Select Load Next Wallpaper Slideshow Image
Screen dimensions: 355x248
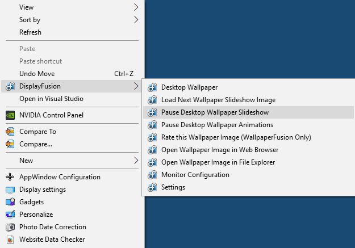tap(218, 100)
